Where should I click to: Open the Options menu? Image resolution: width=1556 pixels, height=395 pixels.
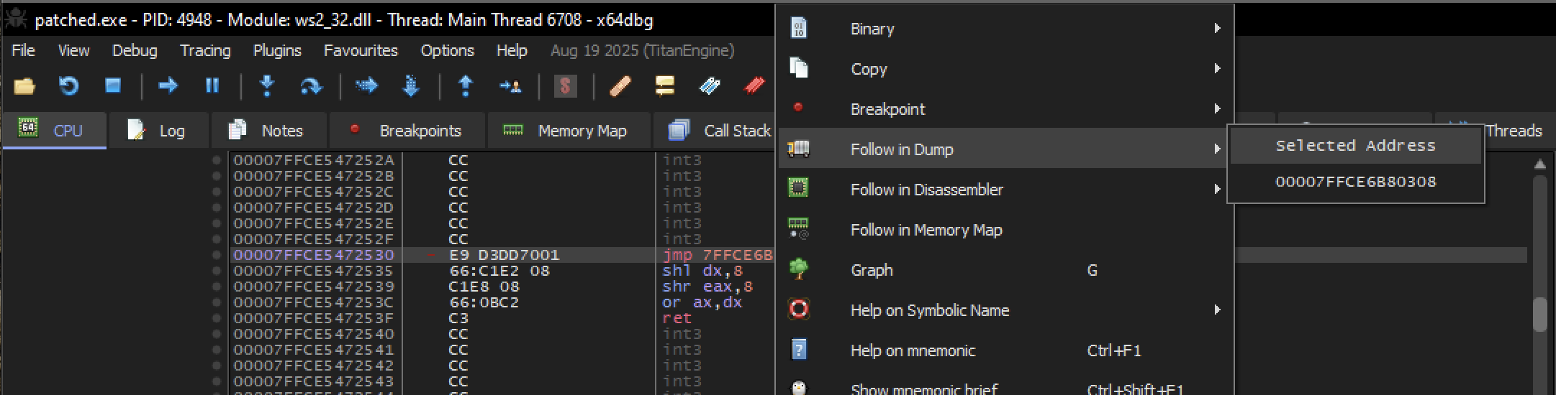click(x=447, y=50)
